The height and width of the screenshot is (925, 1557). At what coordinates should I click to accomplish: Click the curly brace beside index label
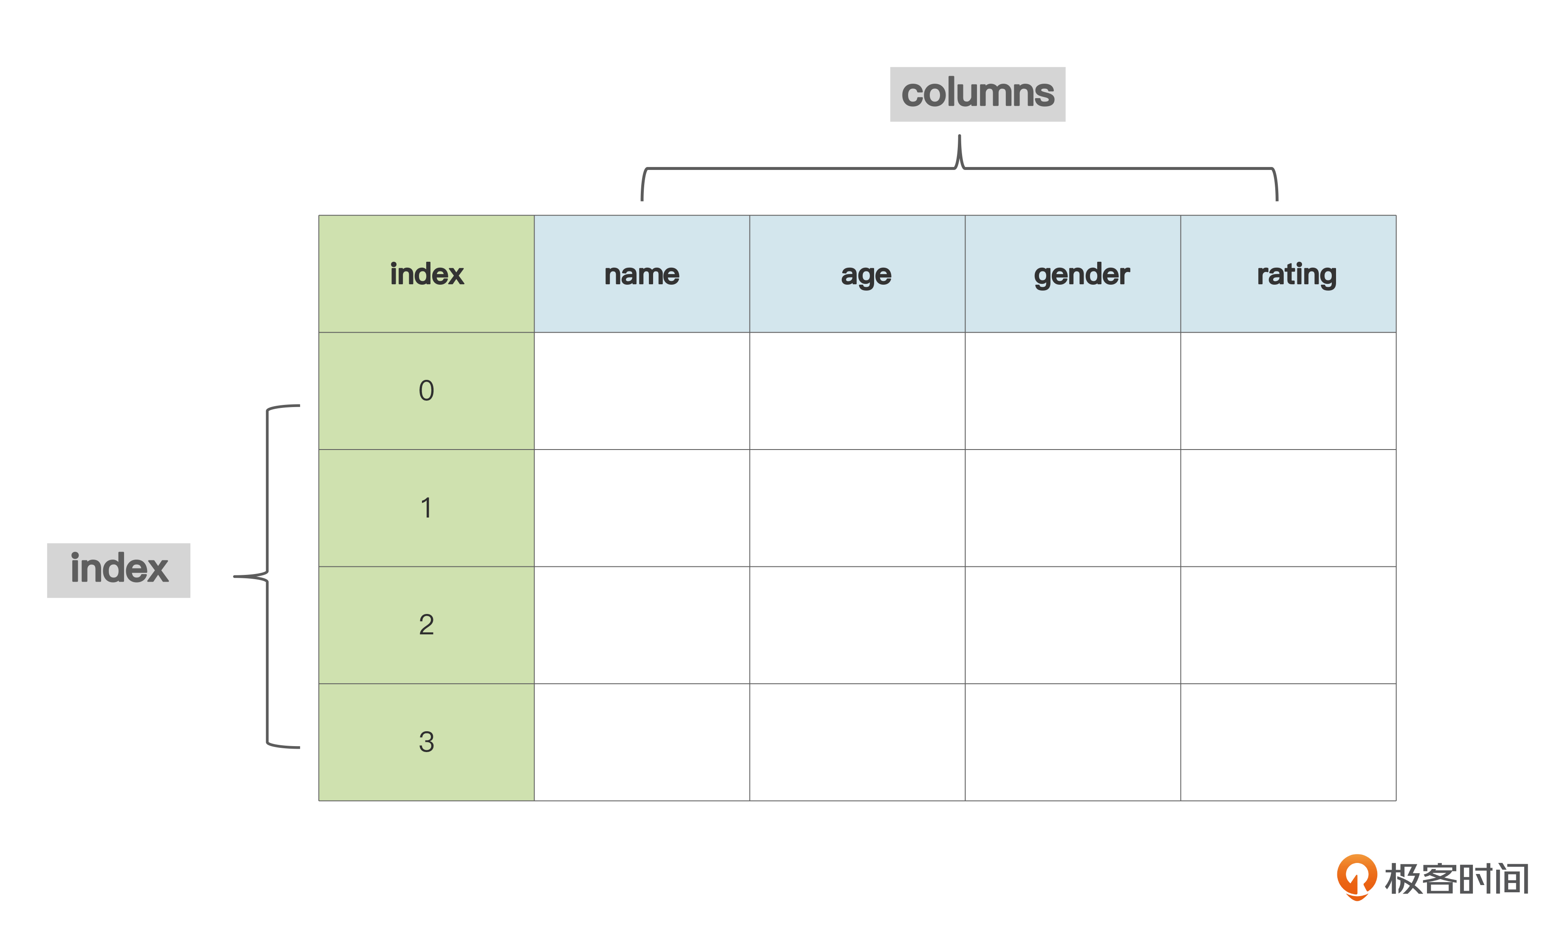coord(267,577)
